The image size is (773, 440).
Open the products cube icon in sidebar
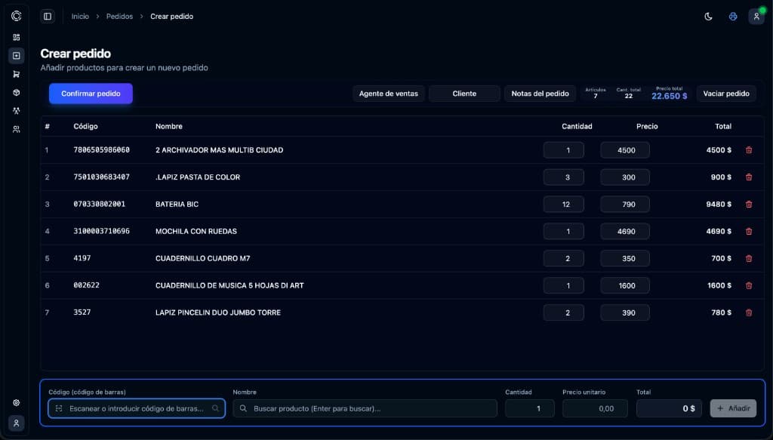point(16,92)
